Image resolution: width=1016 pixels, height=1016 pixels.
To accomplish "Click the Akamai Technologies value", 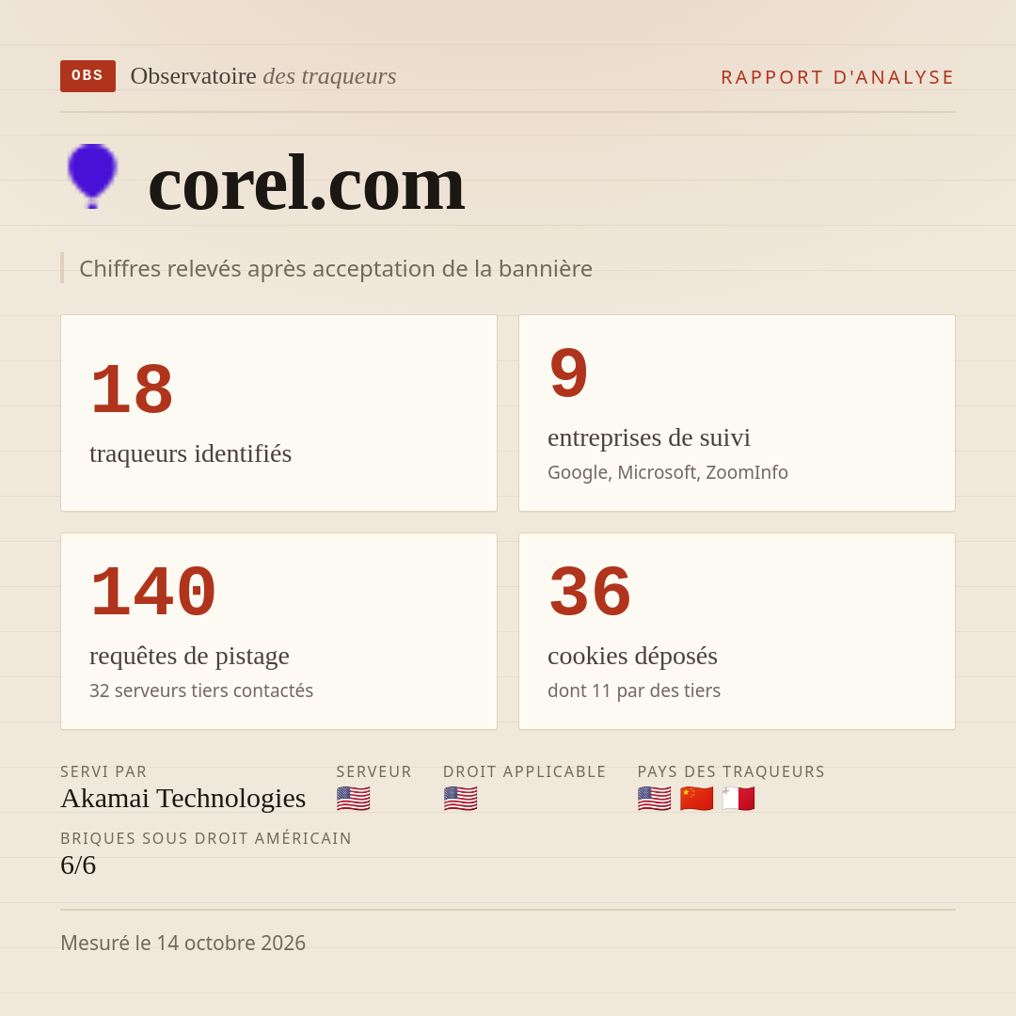I will 183,799.
